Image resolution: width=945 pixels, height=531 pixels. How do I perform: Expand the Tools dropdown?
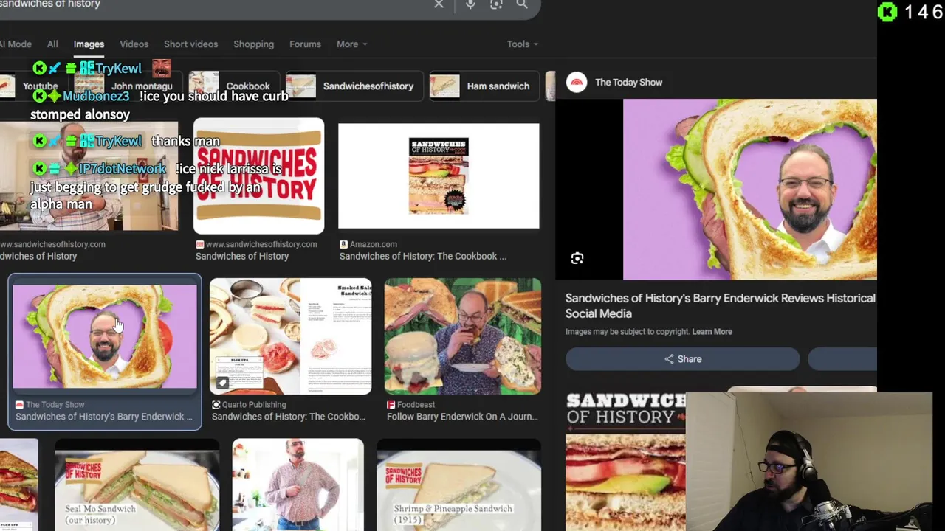[522, 44]
